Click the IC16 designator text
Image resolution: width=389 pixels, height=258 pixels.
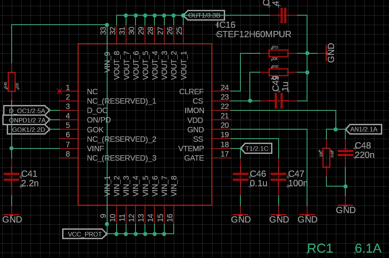pos(226,25)
